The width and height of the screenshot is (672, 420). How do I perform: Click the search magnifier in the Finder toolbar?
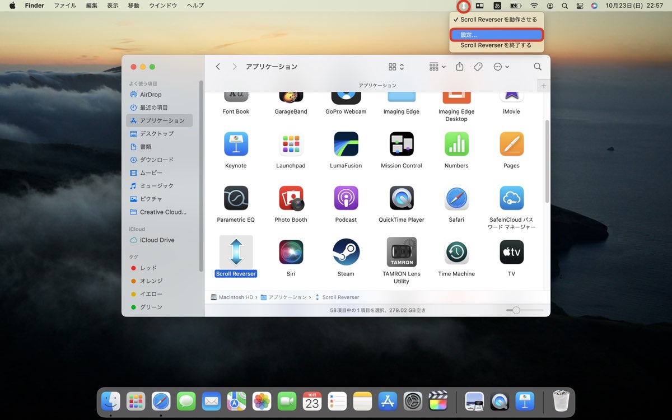(537, 66)
